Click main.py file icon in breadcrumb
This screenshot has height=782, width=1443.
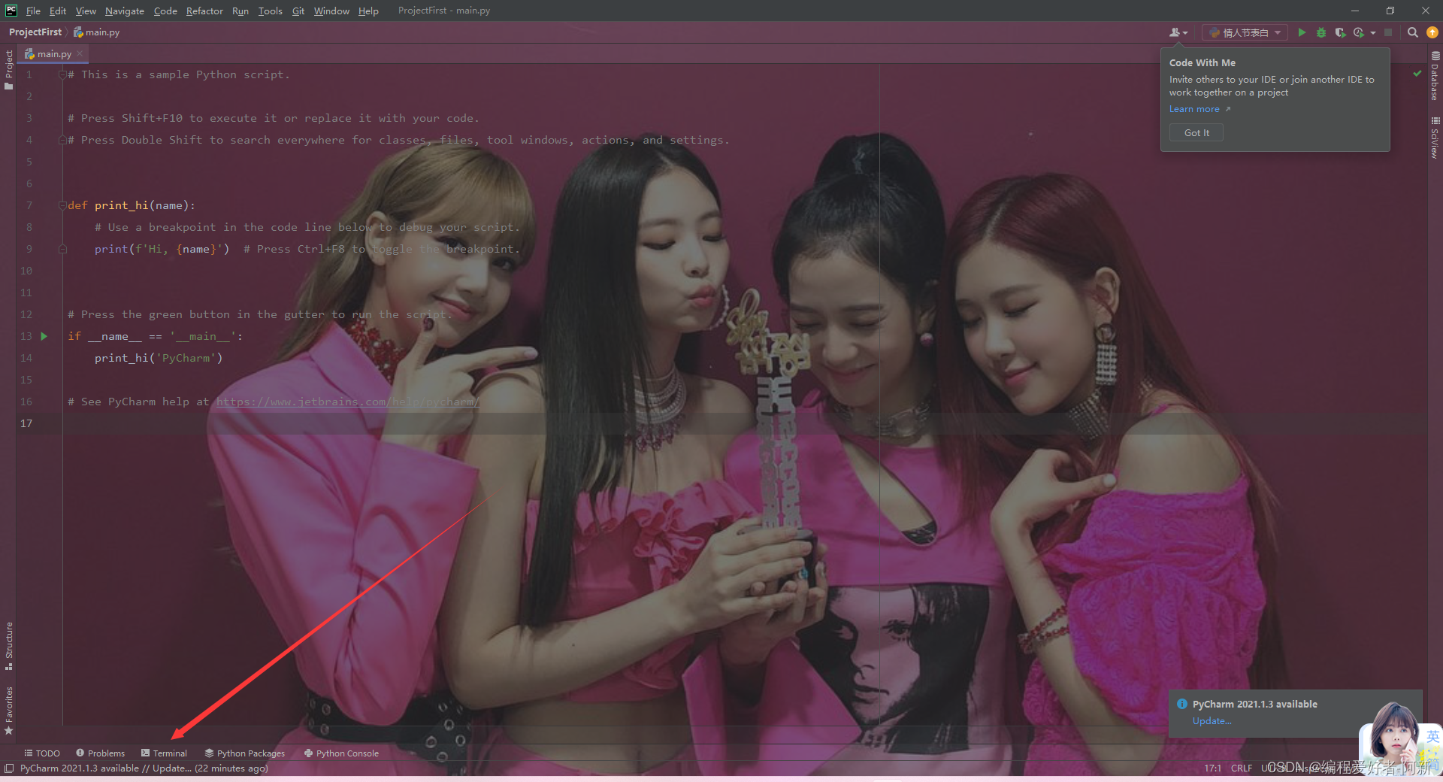click(x=78, y=32)
